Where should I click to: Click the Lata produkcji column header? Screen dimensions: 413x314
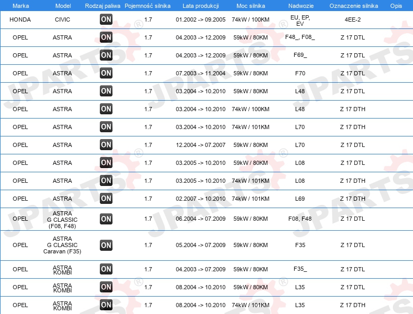[x=201, y=6]
